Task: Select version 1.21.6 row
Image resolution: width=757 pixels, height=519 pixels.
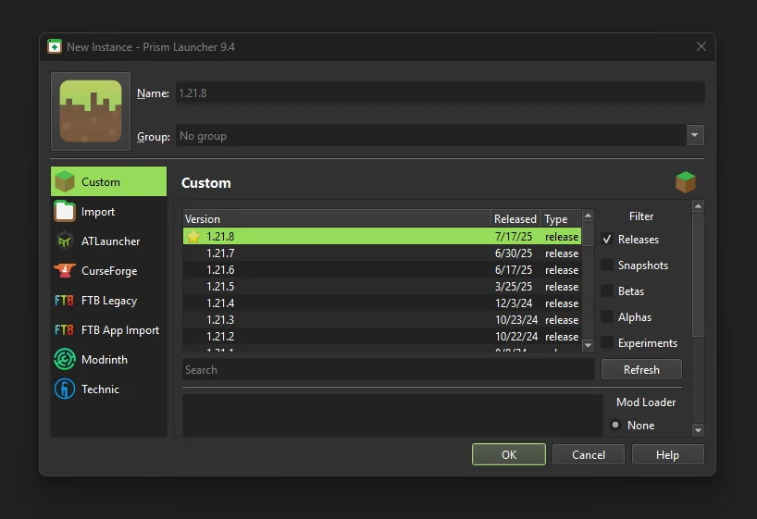Action: [x=382, y=270]
